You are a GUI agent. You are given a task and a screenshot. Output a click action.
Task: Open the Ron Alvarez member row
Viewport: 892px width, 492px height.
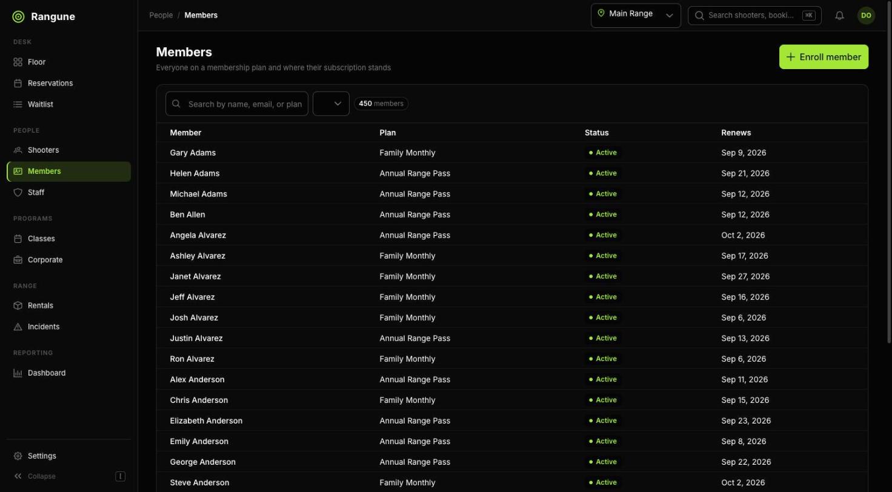click(512, 359)
